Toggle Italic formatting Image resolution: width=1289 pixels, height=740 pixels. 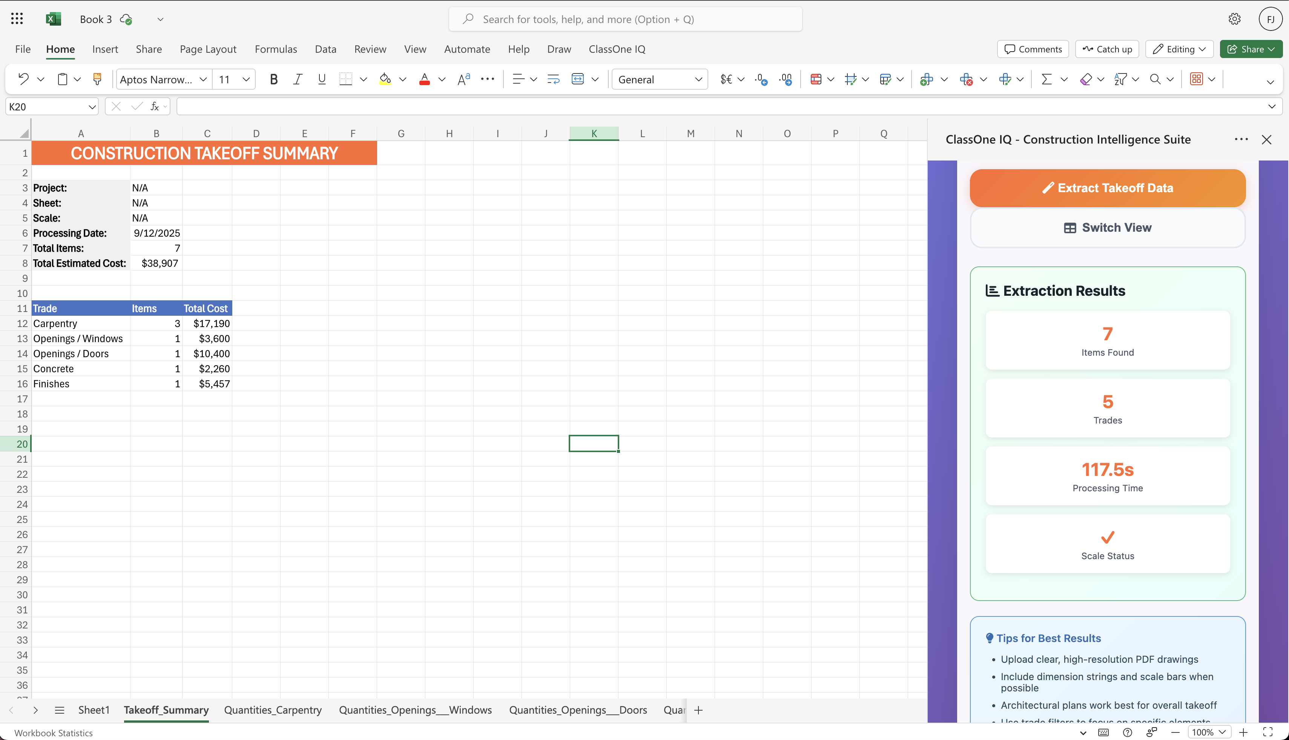(298, 79)
